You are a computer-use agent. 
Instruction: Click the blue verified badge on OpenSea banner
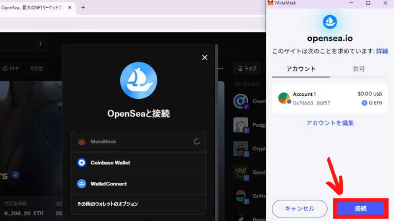click(16, 175)
